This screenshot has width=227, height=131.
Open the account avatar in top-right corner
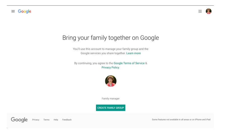tap(209, 11)
